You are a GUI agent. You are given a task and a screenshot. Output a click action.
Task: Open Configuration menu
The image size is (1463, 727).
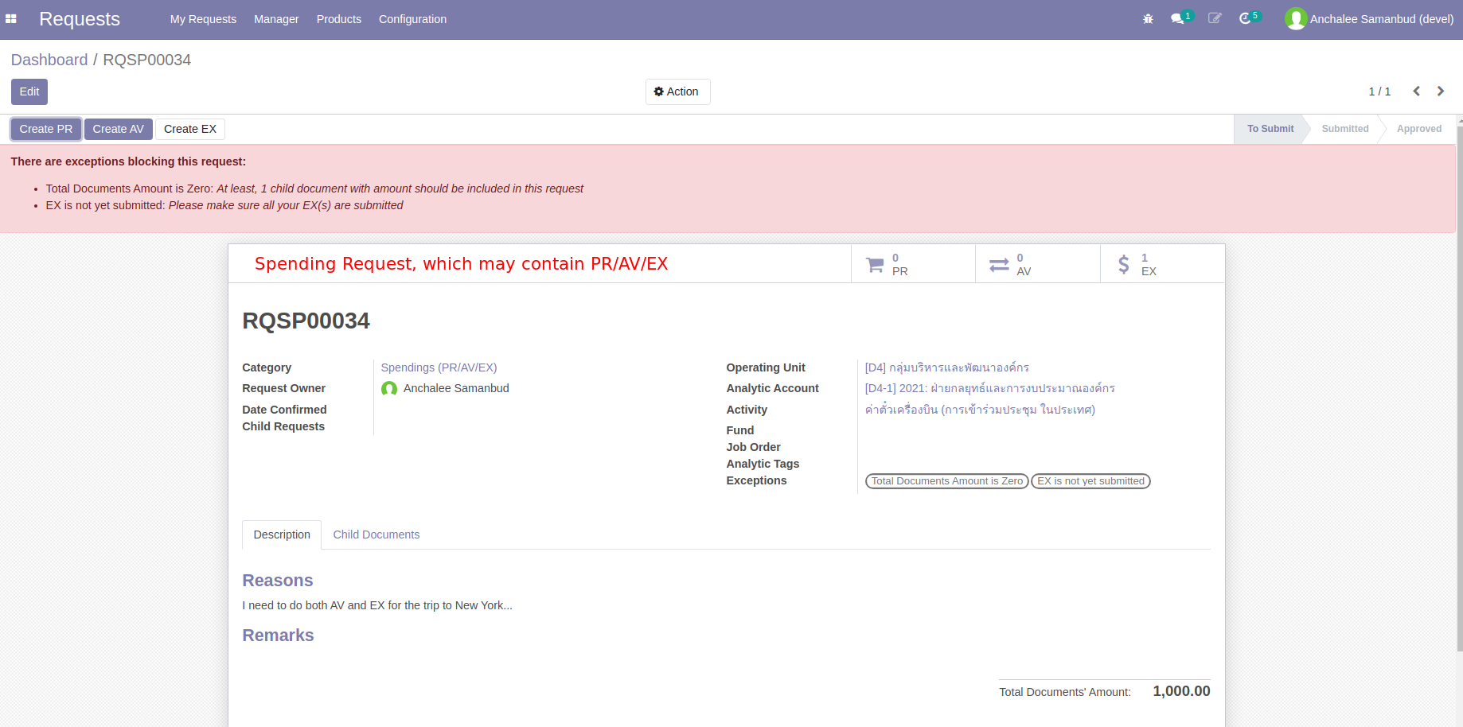tap(412, 19)
